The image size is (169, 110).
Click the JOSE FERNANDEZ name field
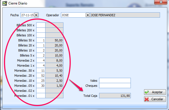[125, 15]
